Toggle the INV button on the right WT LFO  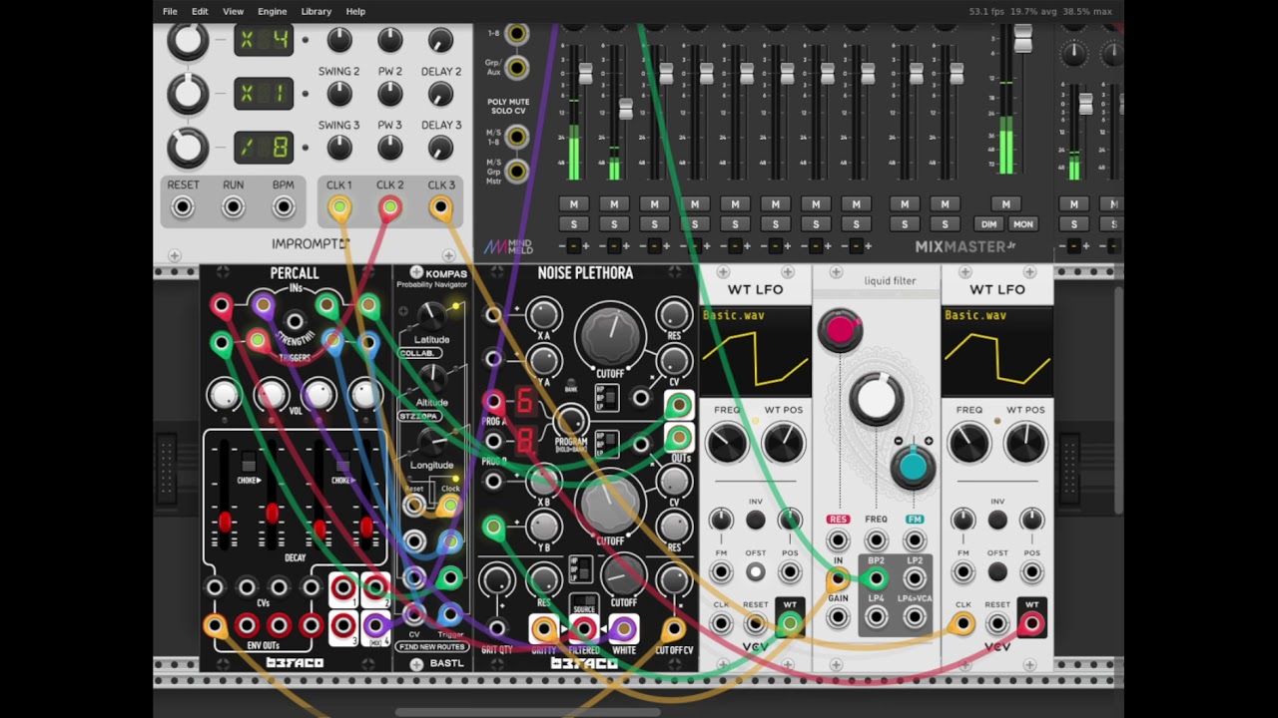997,520
